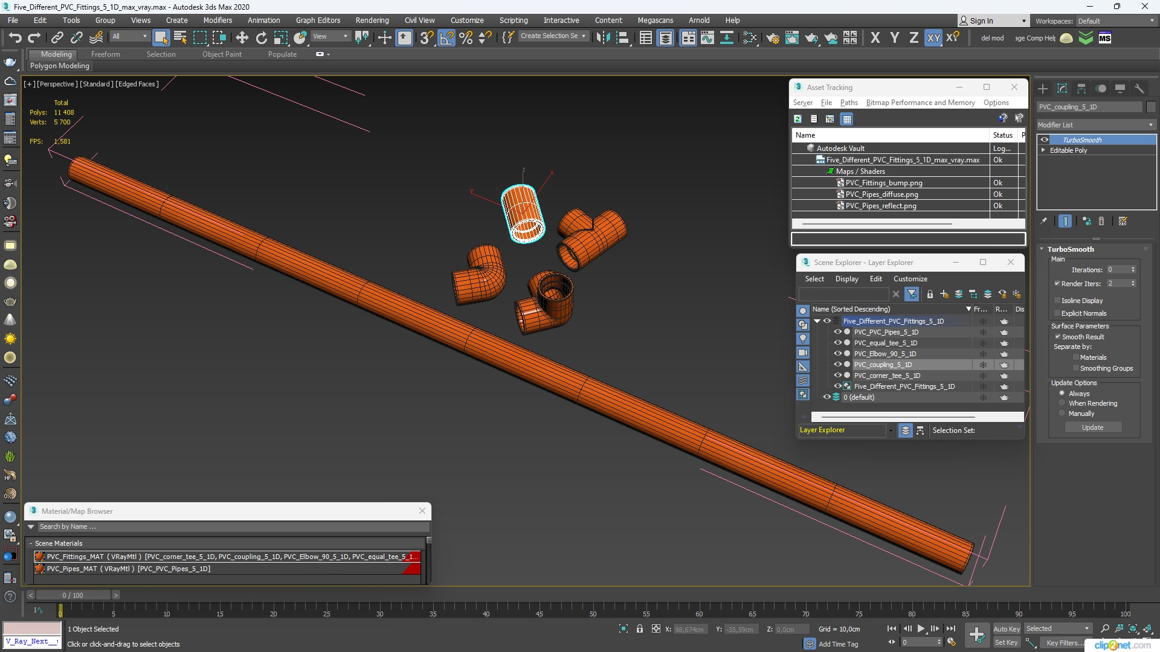Switch to the Freeform ribbon tab
Screen dimensions: 1160x652
click(x=106, y=54)
